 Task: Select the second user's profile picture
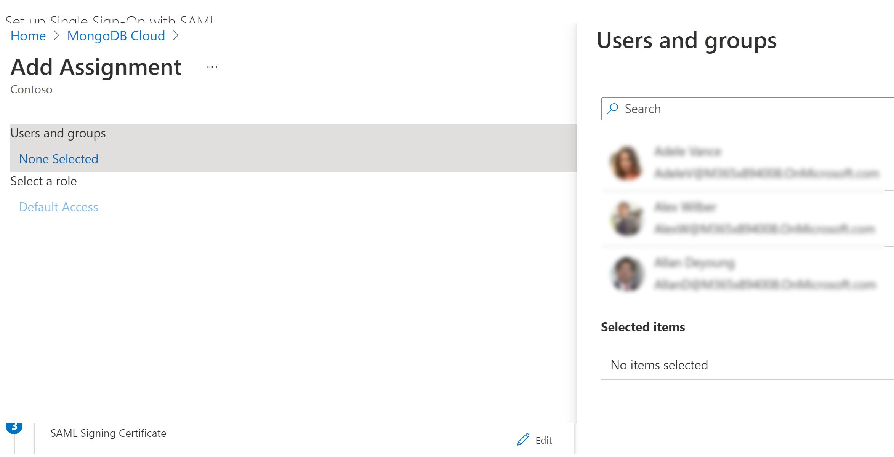coord(626,219)
